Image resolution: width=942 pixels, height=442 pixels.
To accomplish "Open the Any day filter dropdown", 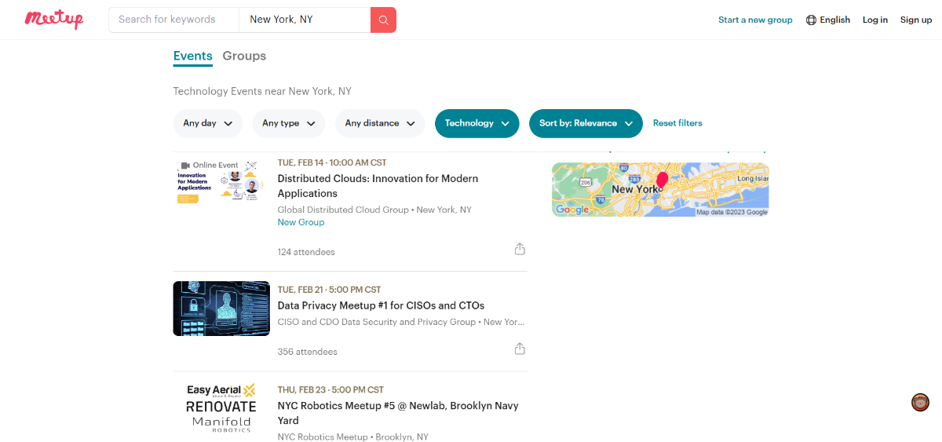I will (208, 123).
